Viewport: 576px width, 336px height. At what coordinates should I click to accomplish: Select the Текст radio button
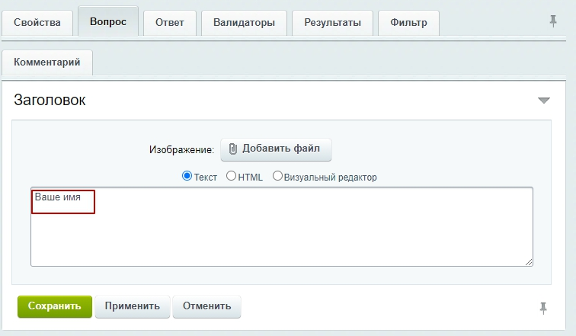(x=187, y=176)
